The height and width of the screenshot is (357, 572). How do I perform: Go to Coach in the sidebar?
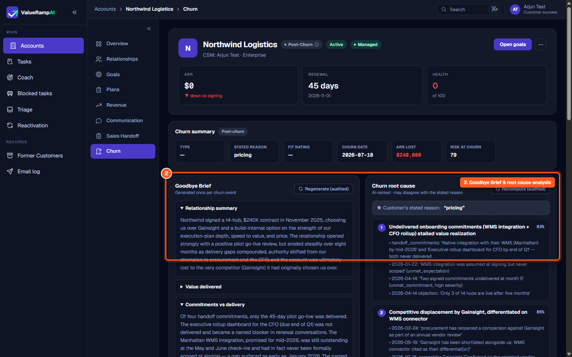[x=43, y=77]
